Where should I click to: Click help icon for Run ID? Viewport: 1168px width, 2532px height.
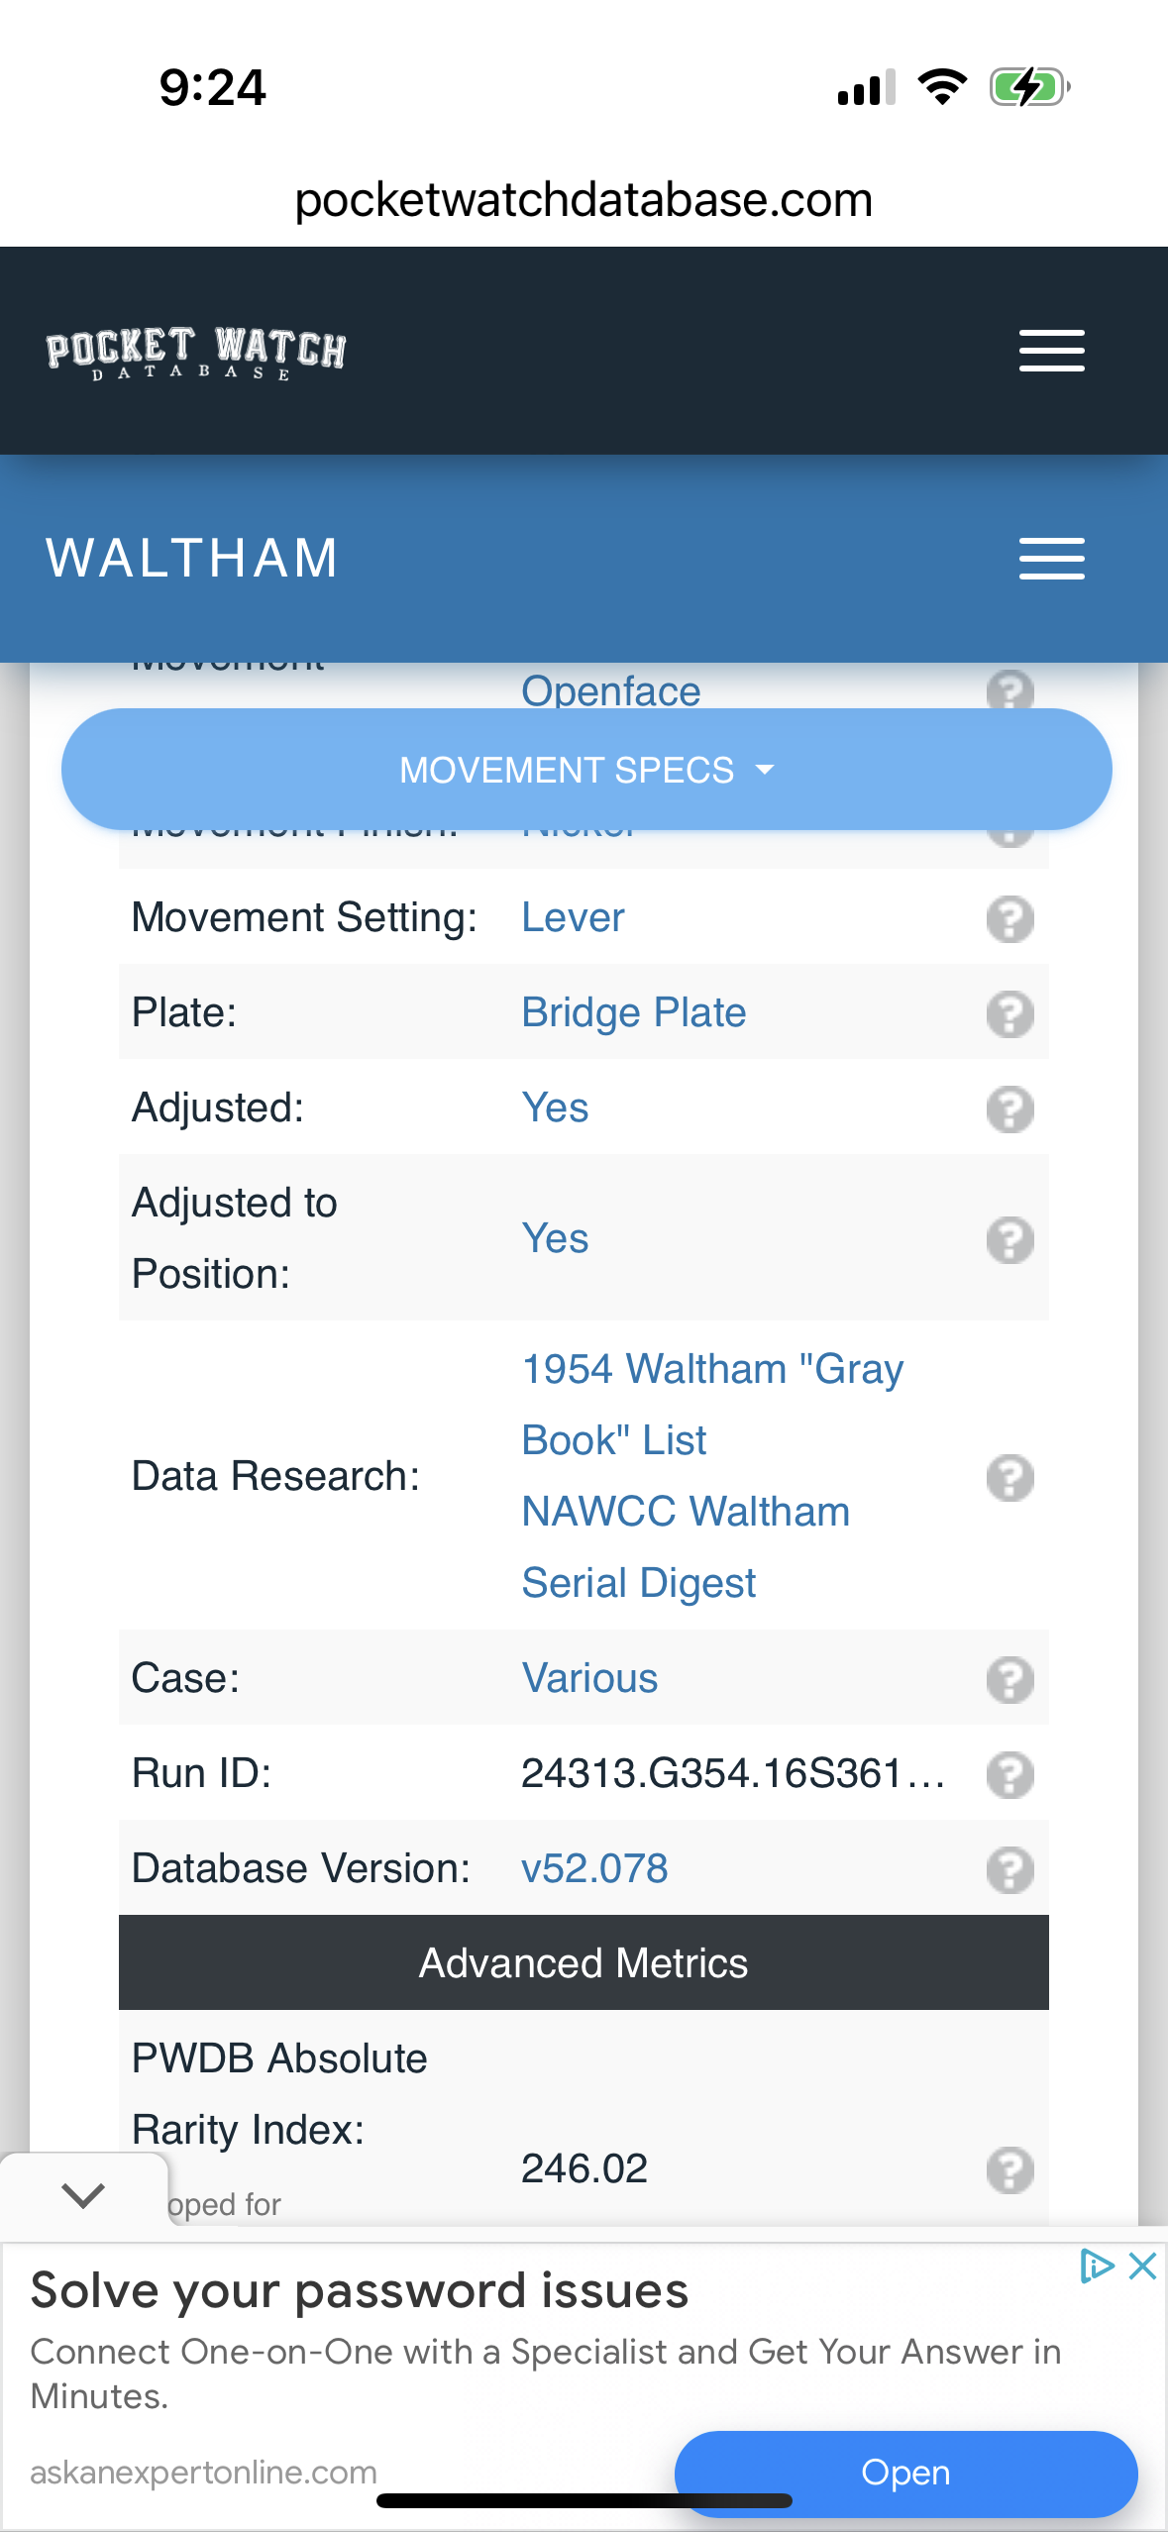[x=1009, y=1775]
